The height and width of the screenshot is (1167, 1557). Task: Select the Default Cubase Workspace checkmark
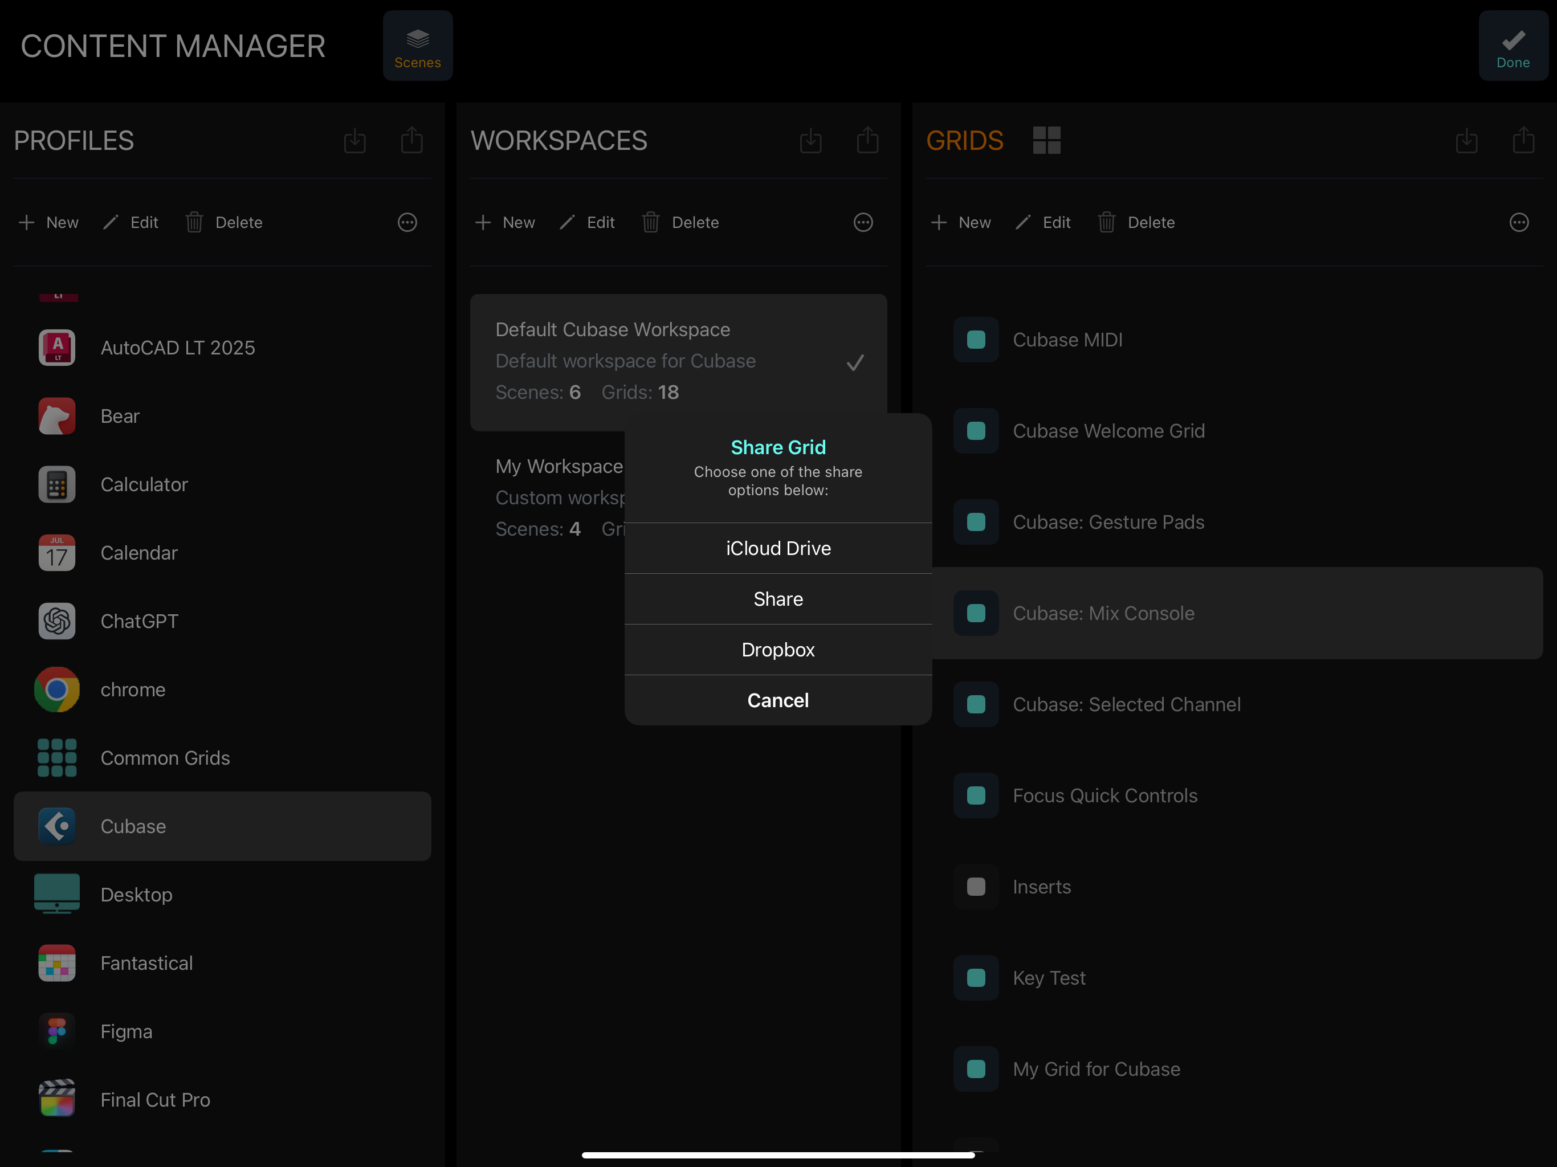click(x=854, y=362)
